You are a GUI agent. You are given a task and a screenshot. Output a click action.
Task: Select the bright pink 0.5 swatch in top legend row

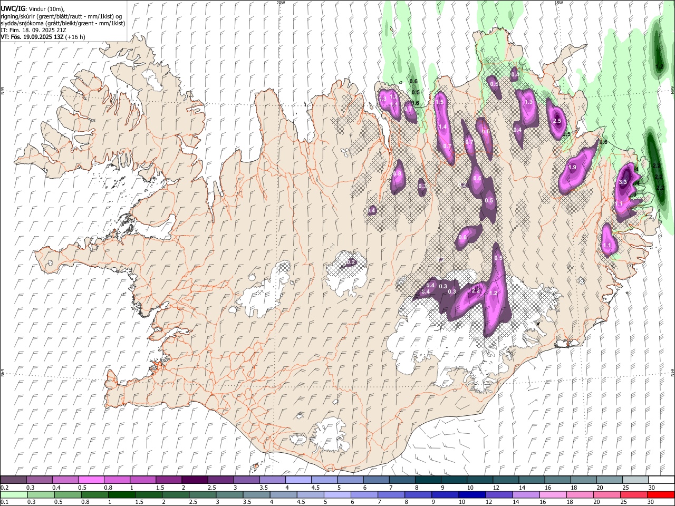91,480
